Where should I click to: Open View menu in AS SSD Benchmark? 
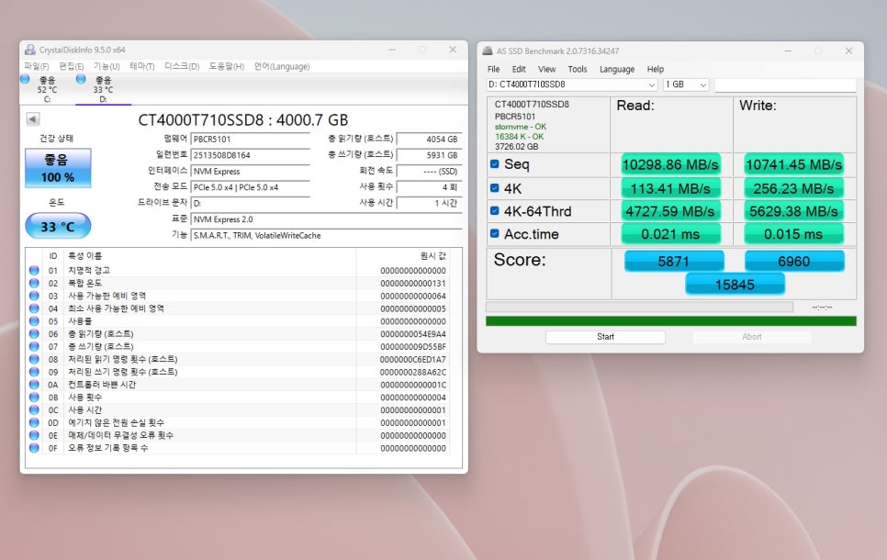click(x=546, y=69)
